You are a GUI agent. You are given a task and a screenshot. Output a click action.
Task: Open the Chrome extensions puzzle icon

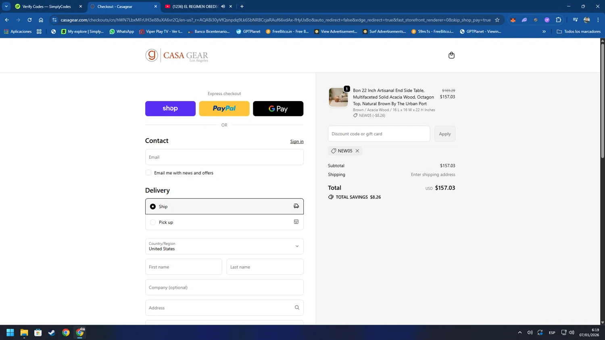(558, 20)
